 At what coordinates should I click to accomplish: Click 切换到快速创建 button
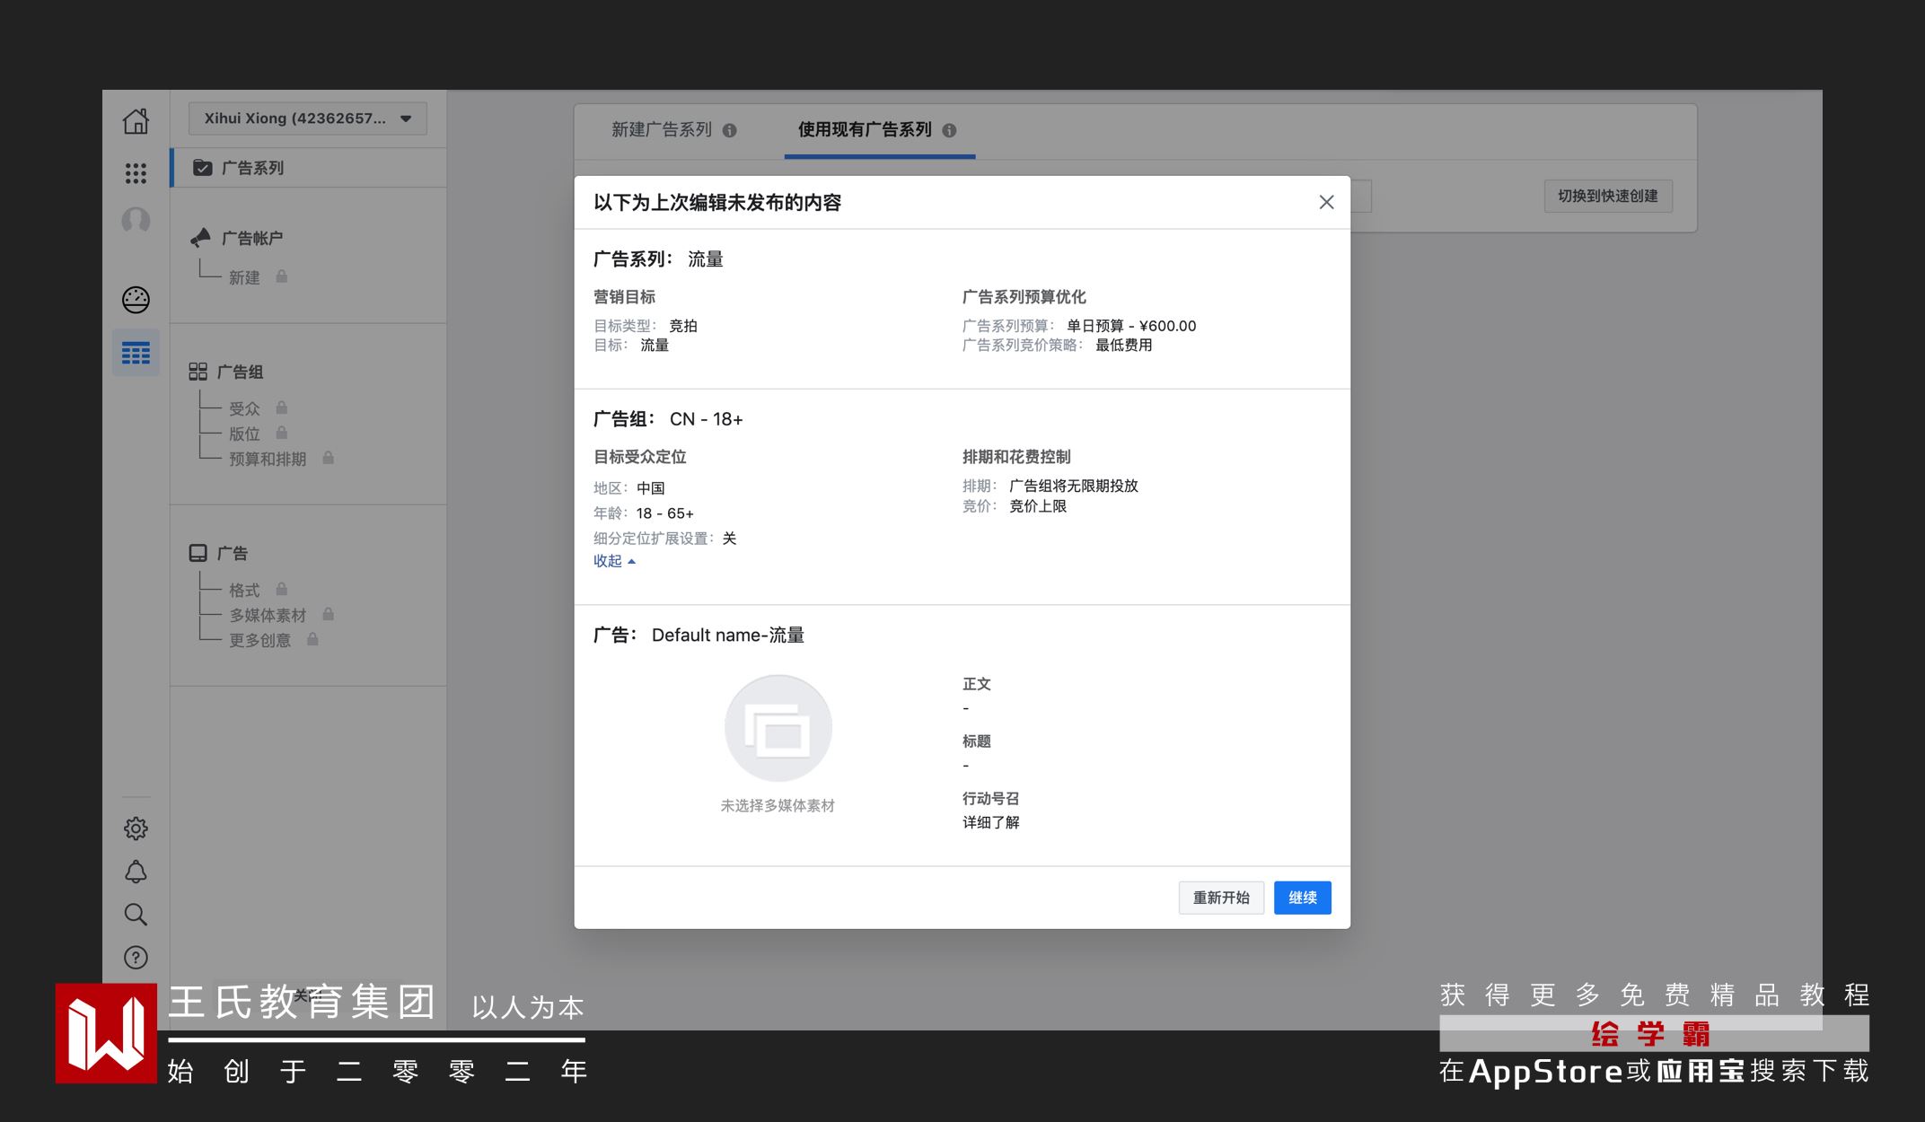(1607, 196)
